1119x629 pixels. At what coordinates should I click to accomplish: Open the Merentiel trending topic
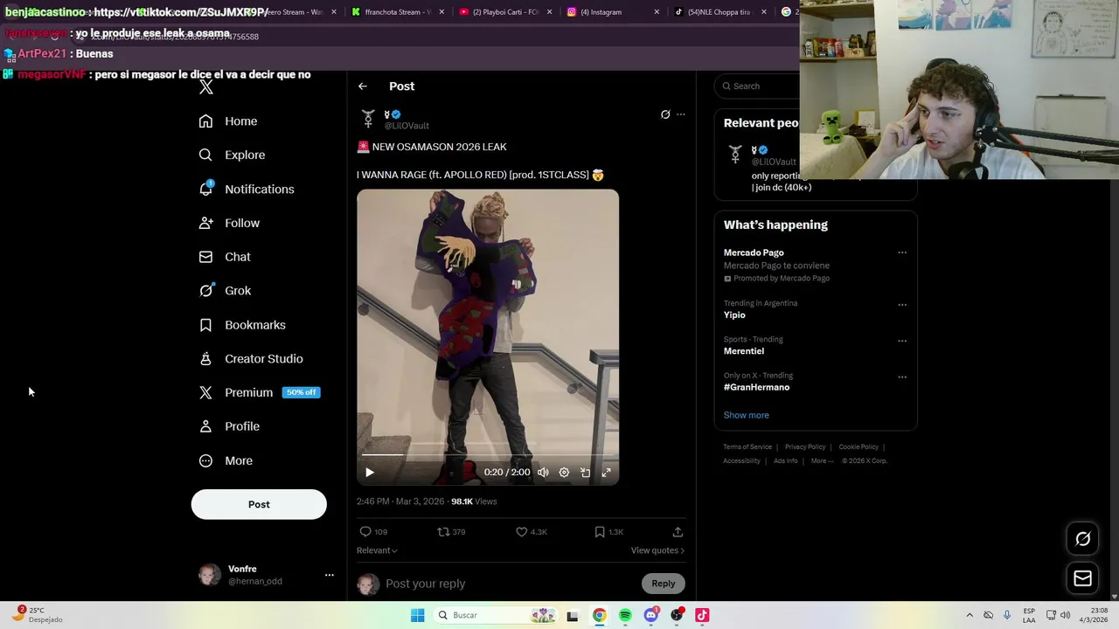[x=744, y=351]
